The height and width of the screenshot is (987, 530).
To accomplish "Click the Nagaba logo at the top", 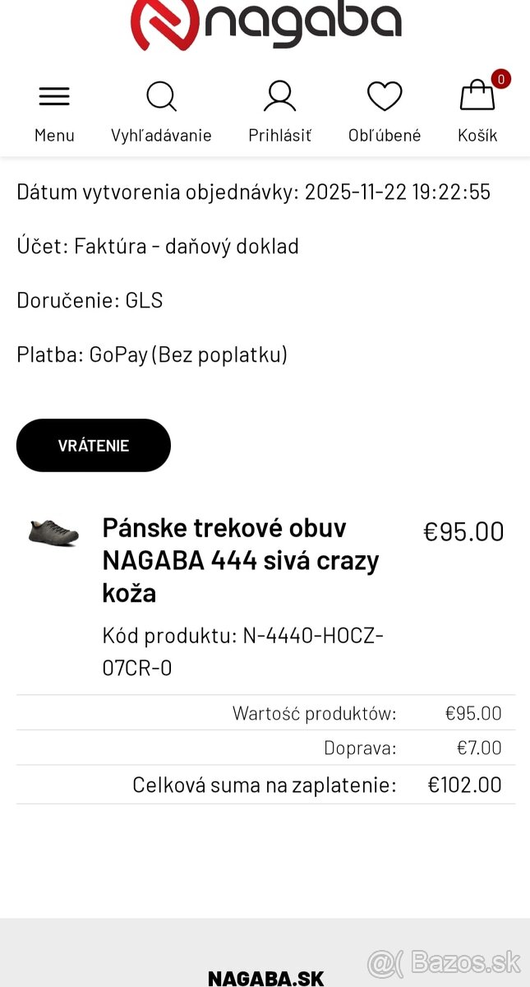I will 265,21.
